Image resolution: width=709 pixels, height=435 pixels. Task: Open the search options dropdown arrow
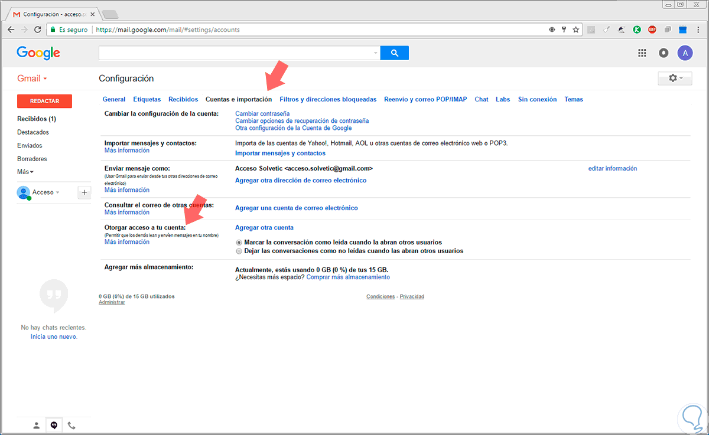coord(376,53)
